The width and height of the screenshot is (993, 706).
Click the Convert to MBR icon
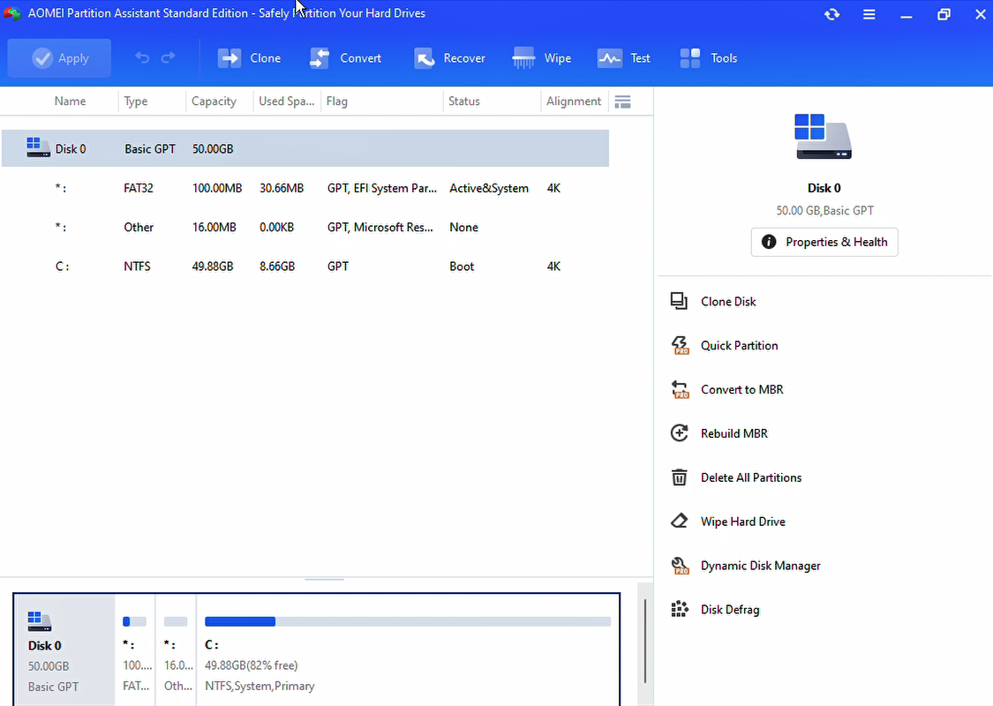coord(680,389)
